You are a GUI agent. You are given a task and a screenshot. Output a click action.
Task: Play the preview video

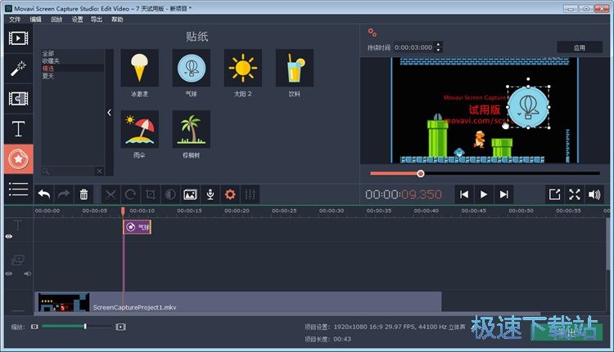[x=484, y=194]
